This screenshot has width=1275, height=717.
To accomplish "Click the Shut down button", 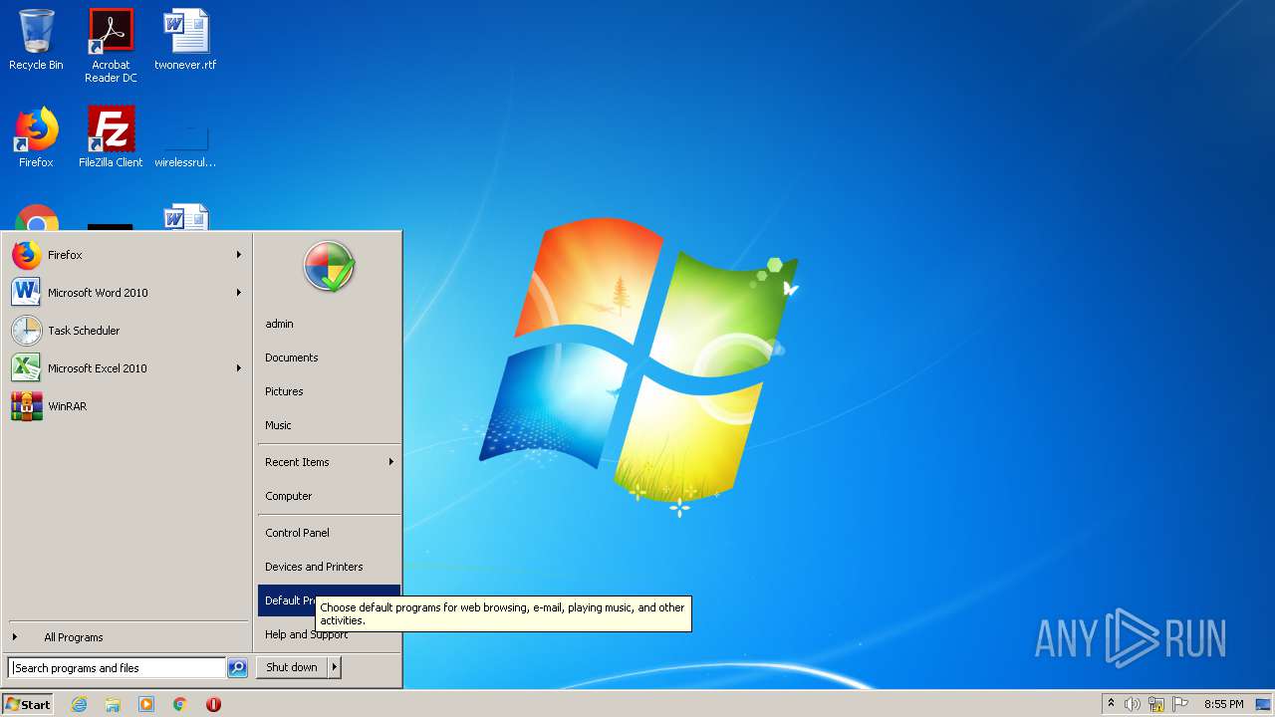I will pos(292,667).
